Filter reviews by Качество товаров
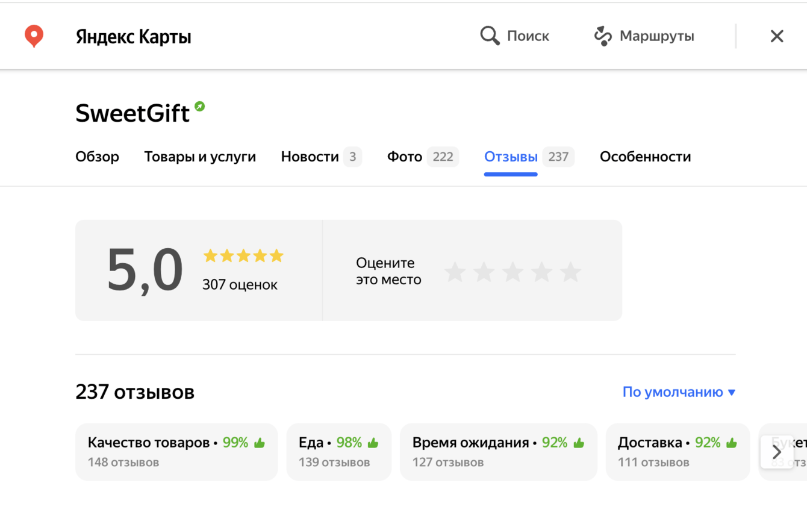The height and width of the screenshot is (518, 807). (176, 452)
